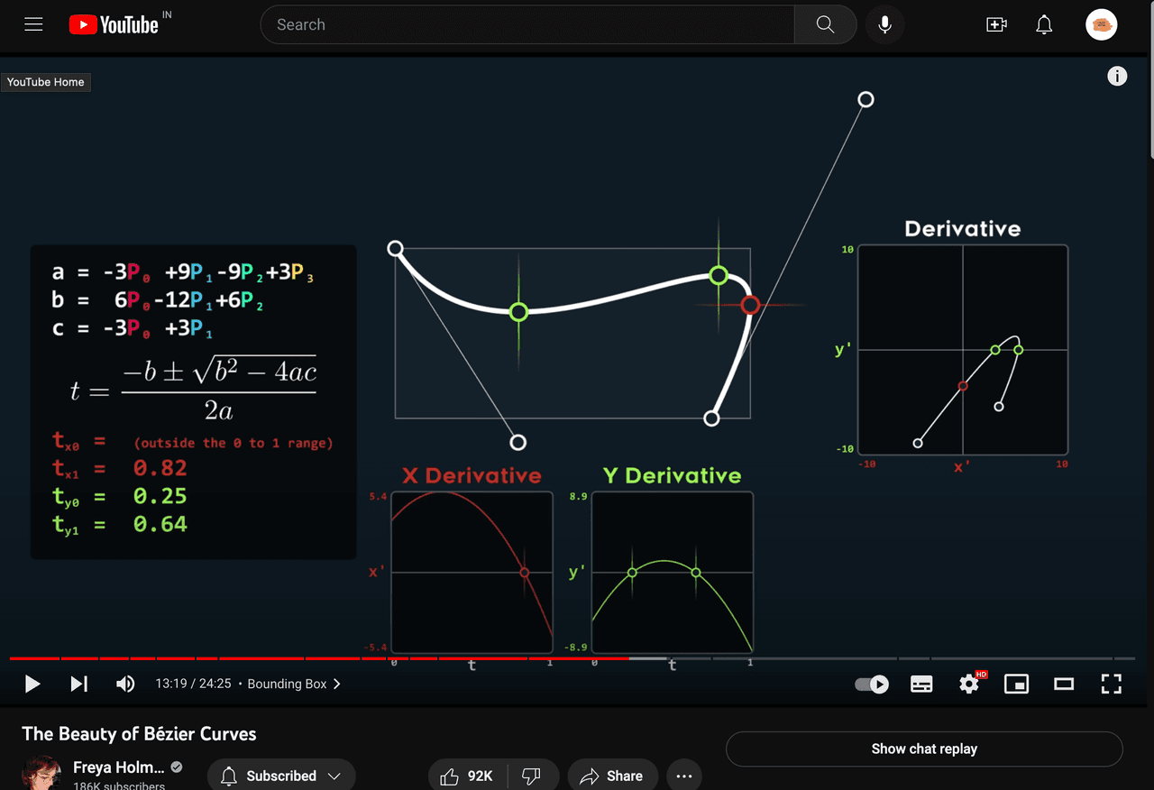
Task: Click the YouTube logo
Action: (114, 24)
